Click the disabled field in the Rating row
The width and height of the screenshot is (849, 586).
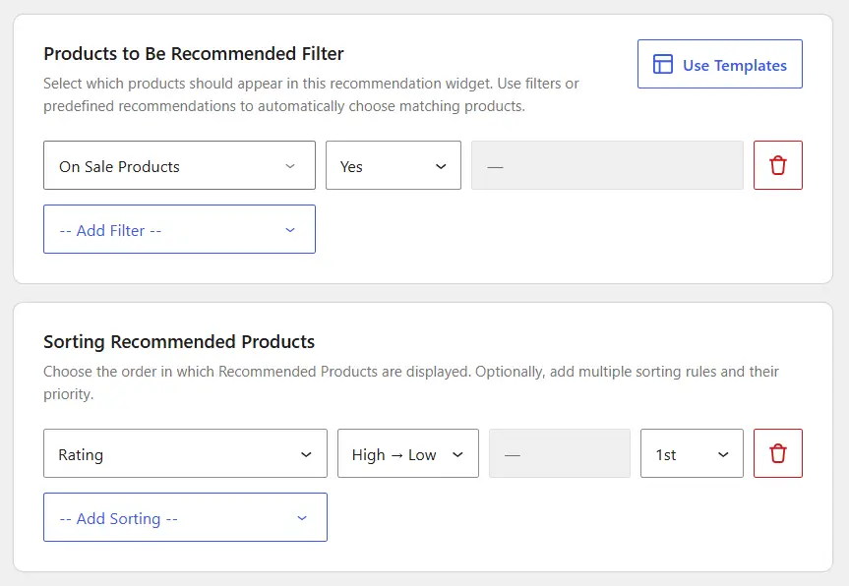[x=560, y=453]
